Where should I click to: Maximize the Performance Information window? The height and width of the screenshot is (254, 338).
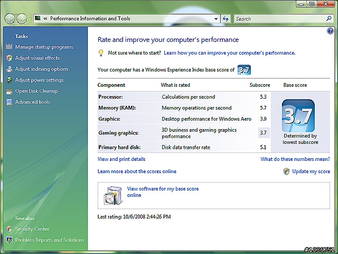pyautogui.click(x=312, y=4)
